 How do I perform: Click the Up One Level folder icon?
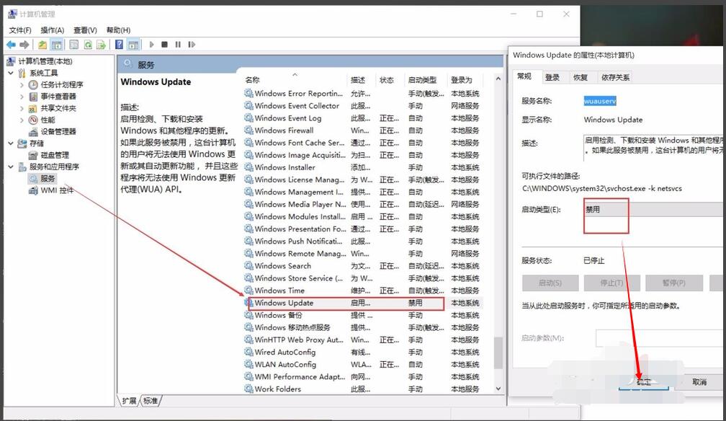tap(42, 45)
